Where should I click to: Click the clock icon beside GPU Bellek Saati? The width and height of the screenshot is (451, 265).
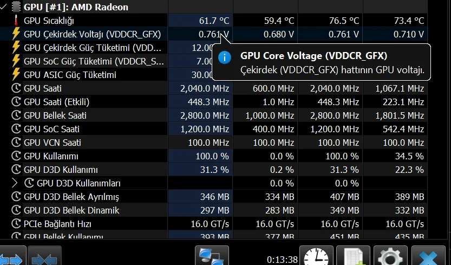pyautogui.click(x=16, y=115)
